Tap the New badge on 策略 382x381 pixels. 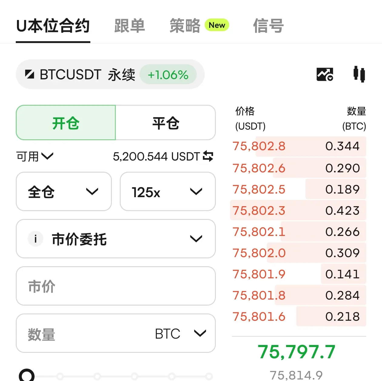click(217, 25)
